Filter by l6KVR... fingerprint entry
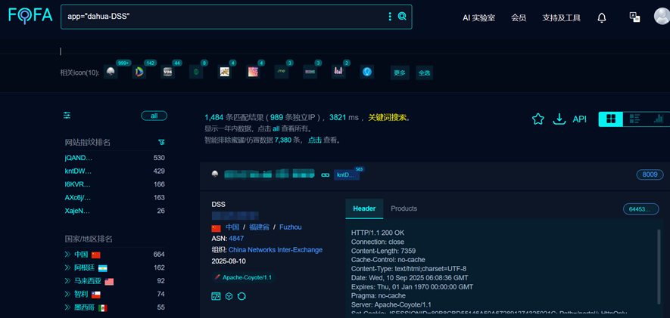 click(78, 184)
